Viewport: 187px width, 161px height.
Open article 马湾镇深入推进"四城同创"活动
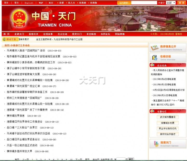point(26,51)
